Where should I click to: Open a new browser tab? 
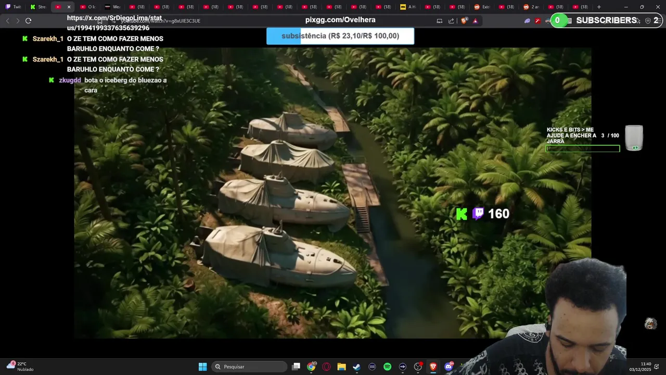pyautogui.click(x=599, y=7)
